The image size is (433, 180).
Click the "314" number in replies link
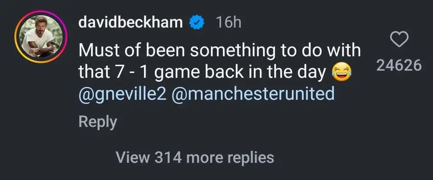(x=167, y=157)
